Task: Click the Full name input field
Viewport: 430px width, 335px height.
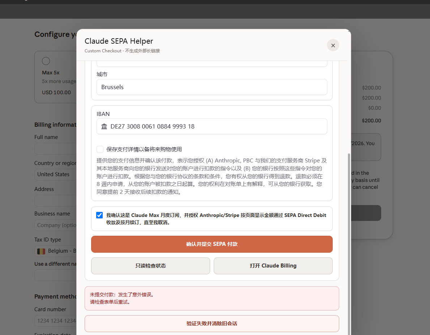Action: point(55,149)
